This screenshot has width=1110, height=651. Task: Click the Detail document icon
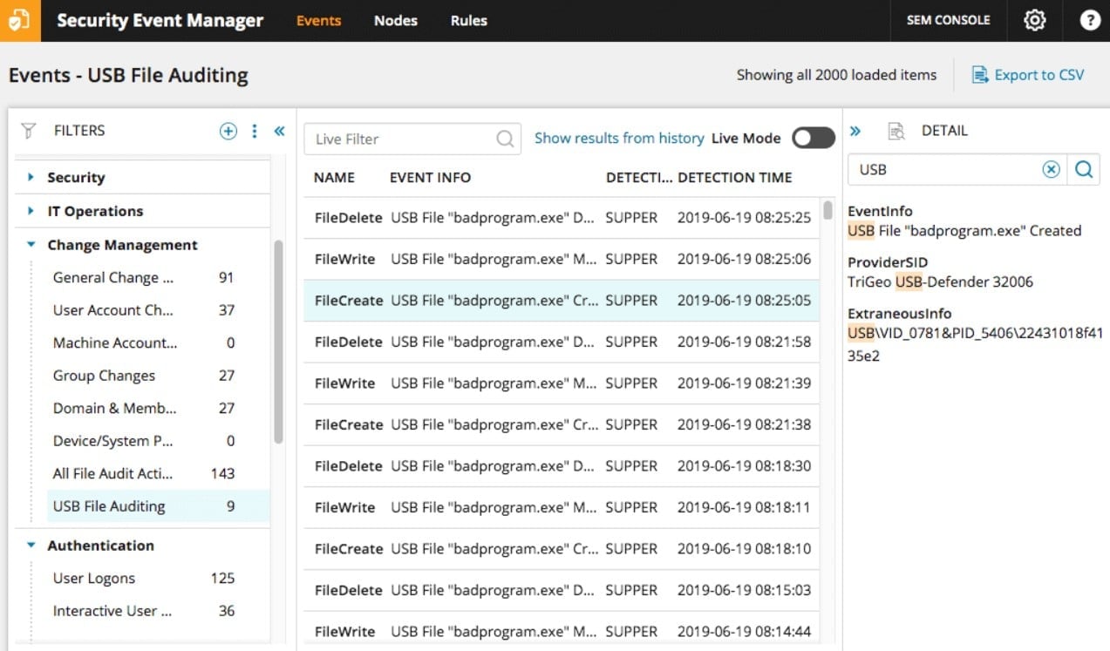pos(895,131)
